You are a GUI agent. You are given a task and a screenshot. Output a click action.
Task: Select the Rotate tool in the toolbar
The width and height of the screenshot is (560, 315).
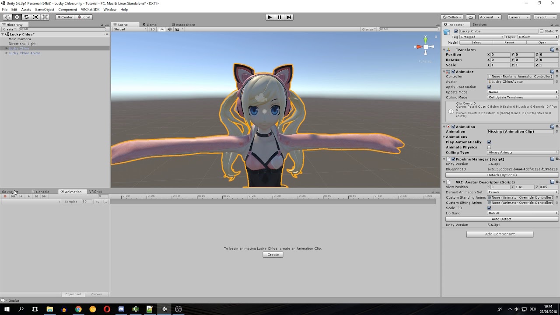(x=26, y=17)
